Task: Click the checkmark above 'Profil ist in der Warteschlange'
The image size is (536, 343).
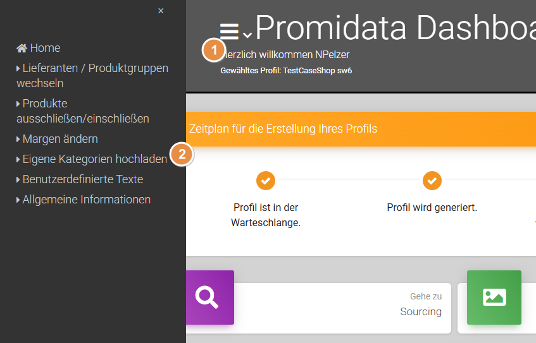Action: [x=266, y=180]
